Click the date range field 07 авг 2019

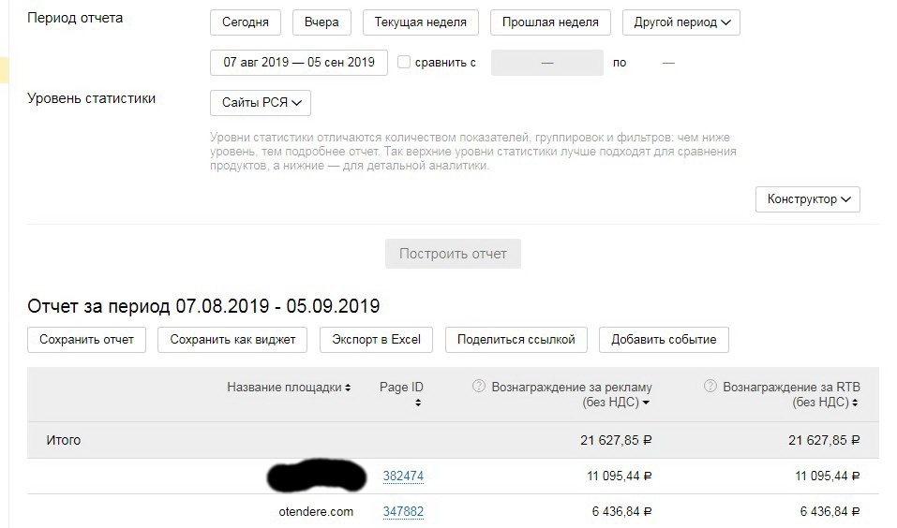click(x=299, y=63)
